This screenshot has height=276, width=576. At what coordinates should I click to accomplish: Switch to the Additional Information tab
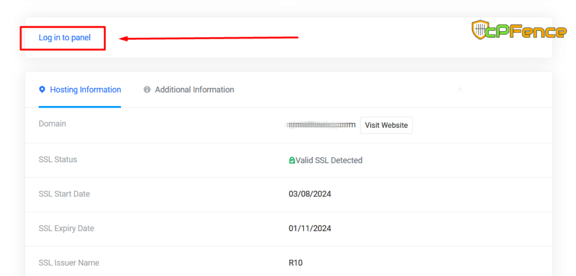tap(194, 90)
